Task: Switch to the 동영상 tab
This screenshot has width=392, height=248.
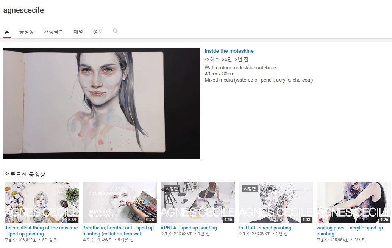Action: [x=27, y=32]
